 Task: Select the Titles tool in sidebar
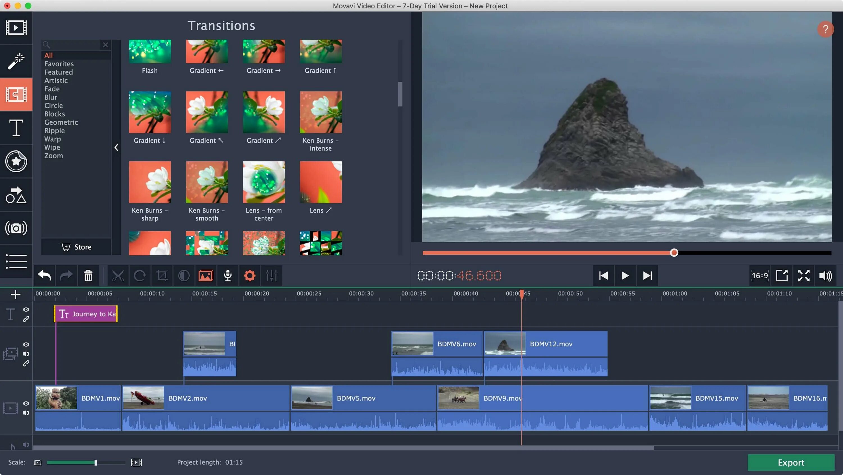16,127
